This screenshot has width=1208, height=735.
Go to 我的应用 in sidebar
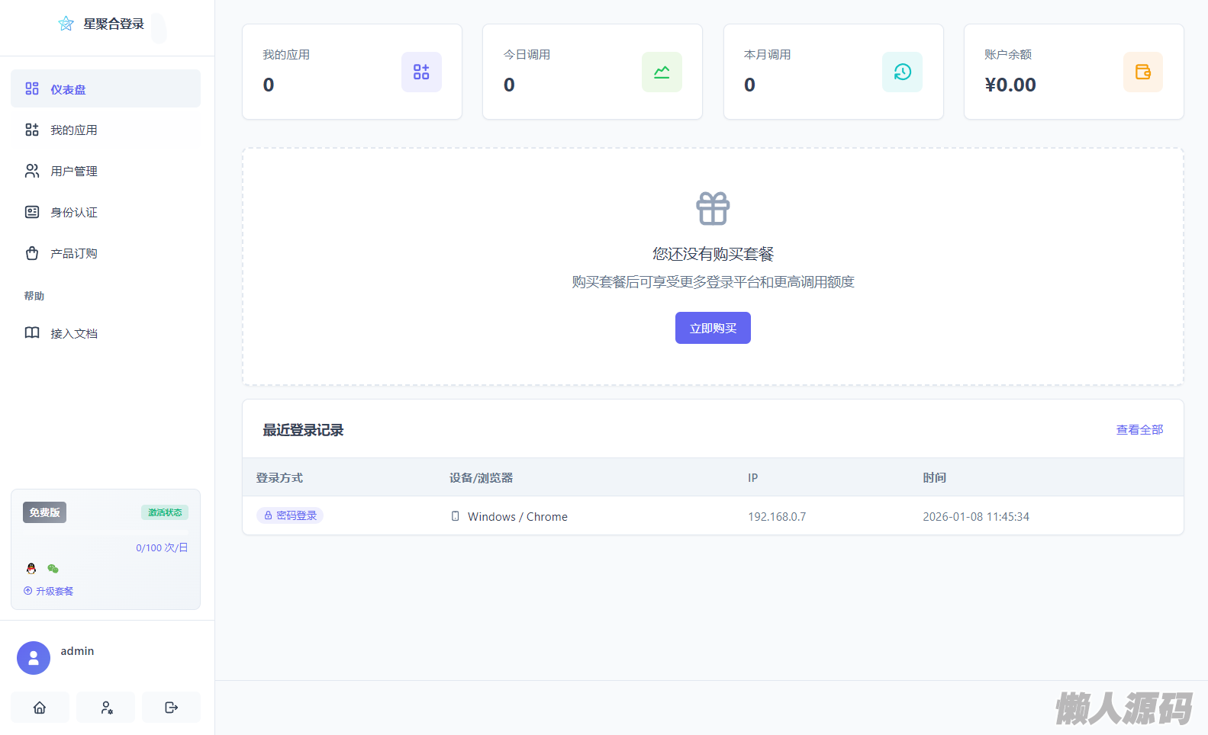coord(105,130)
